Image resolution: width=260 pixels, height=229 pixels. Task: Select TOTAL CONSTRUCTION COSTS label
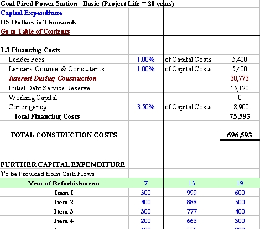point(64,135)
